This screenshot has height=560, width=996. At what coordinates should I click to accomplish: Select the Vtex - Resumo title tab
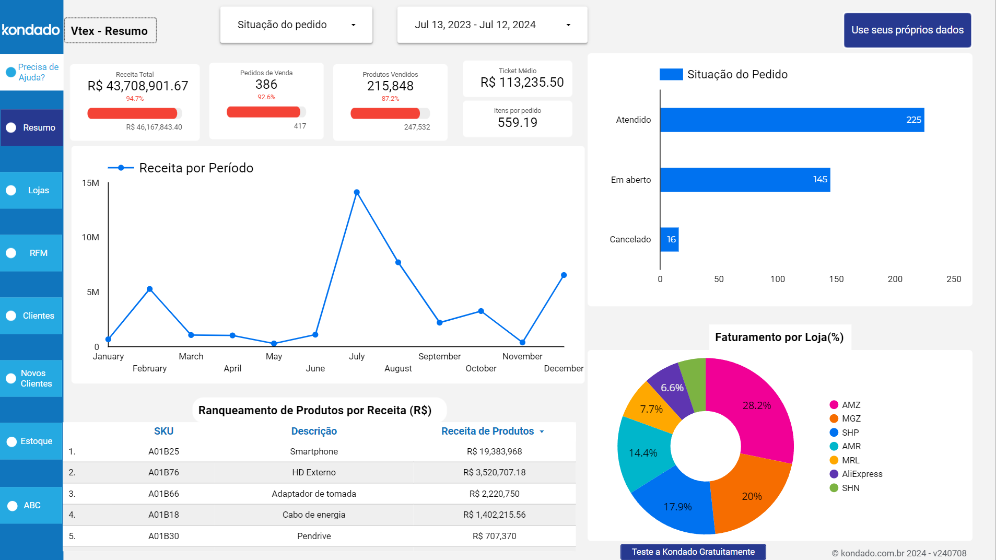(110, 30)
